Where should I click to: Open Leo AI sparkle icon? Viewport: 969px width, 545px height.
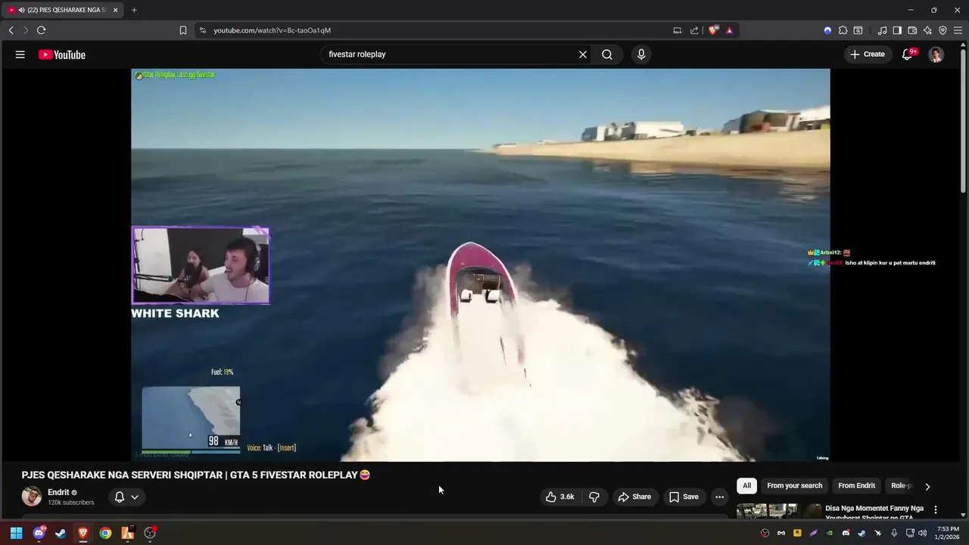pyautogui.click(x=927, y=30)
